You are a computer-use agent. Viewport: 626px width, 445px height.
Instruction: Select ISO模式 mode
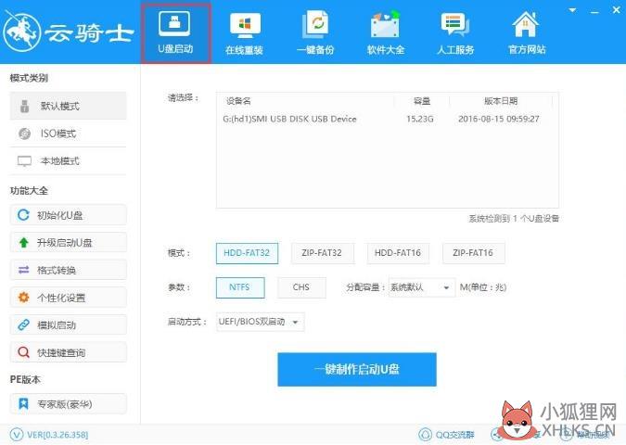(x=68, y=133)
